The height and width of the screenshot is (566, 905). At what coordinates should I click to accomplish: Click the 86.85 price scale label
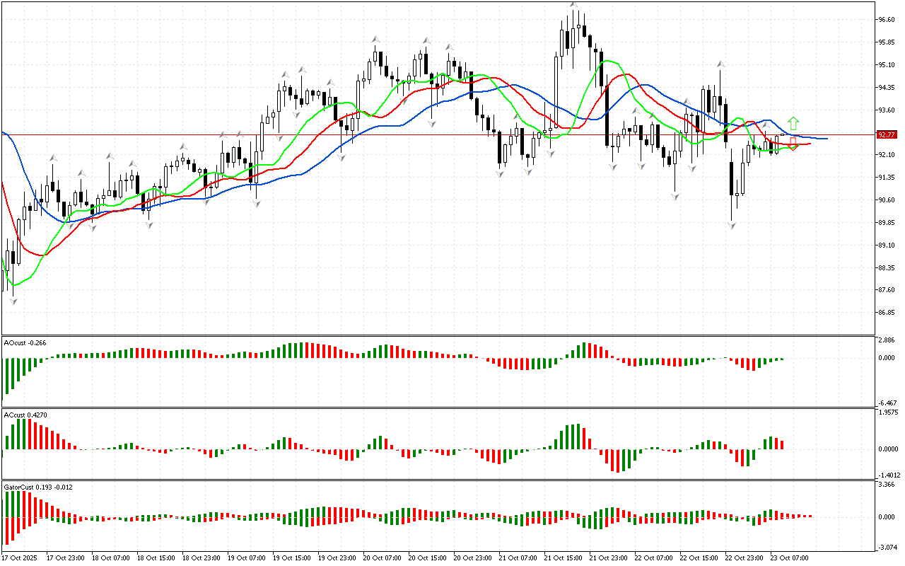886,312
